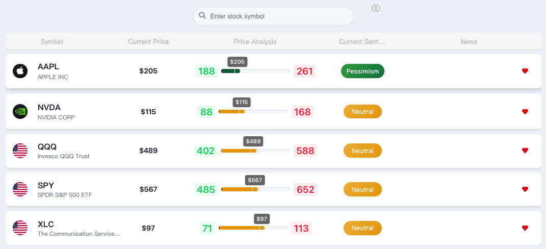This screenshot has height=249, width=546.
Task: Unfavorite AAPL with the heart icon
Action: click(525, 71)
